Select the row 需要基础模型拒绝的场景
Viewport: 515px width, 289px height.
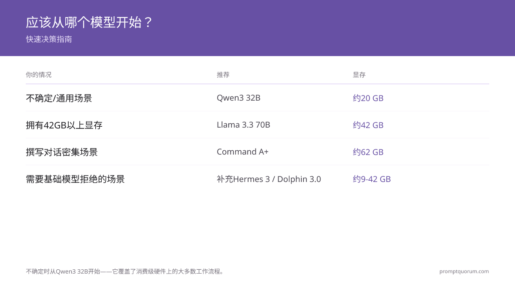(257, 179)
